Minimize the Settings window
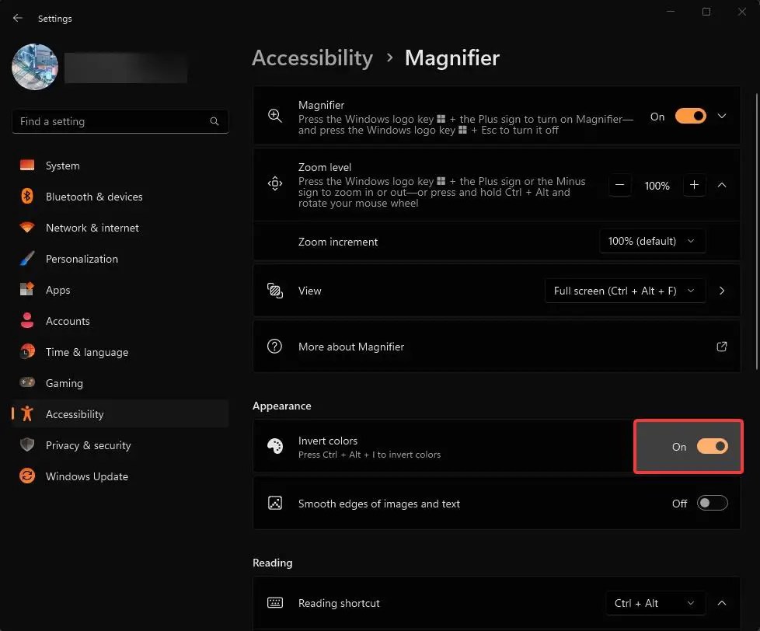Viewport: 760px width, 631px height. tap(671, 12)
